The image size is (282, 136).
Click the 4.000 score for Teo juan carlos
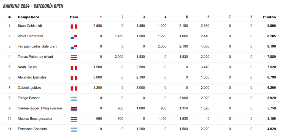tap(205, 46)
